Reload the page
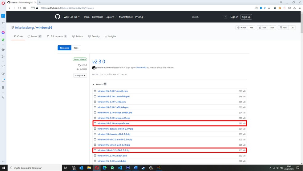This screenshot has height=171, width=303. click(19, 8)
